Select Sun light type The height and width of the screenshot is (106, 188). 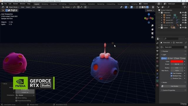[x=170, y=58]
